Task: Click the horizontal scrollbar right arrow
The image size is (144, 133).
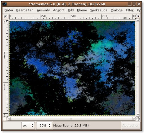Action: (x=134, y=119)
